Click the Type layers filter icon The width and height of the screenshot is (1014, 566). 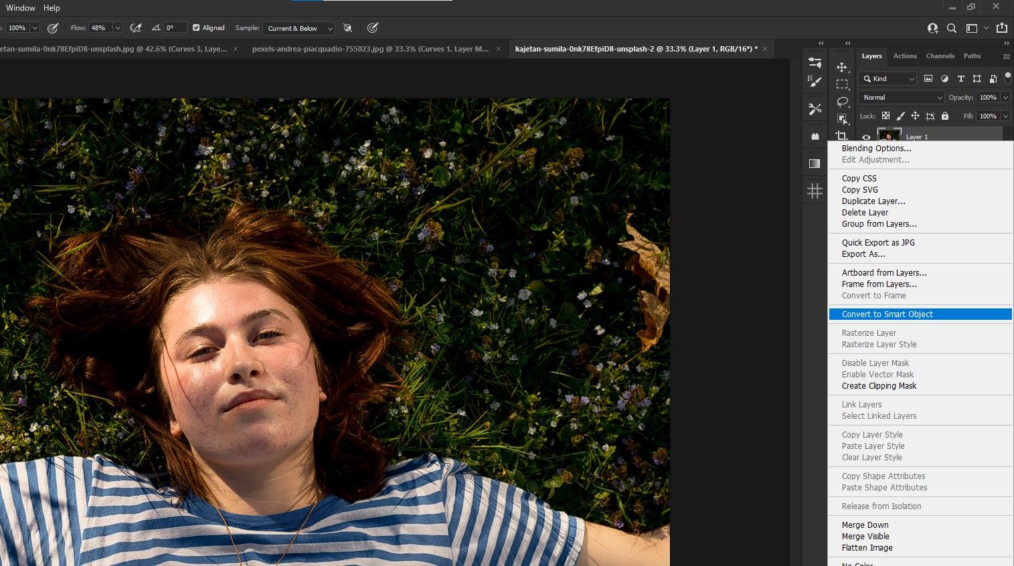click(x=961, y=79)
